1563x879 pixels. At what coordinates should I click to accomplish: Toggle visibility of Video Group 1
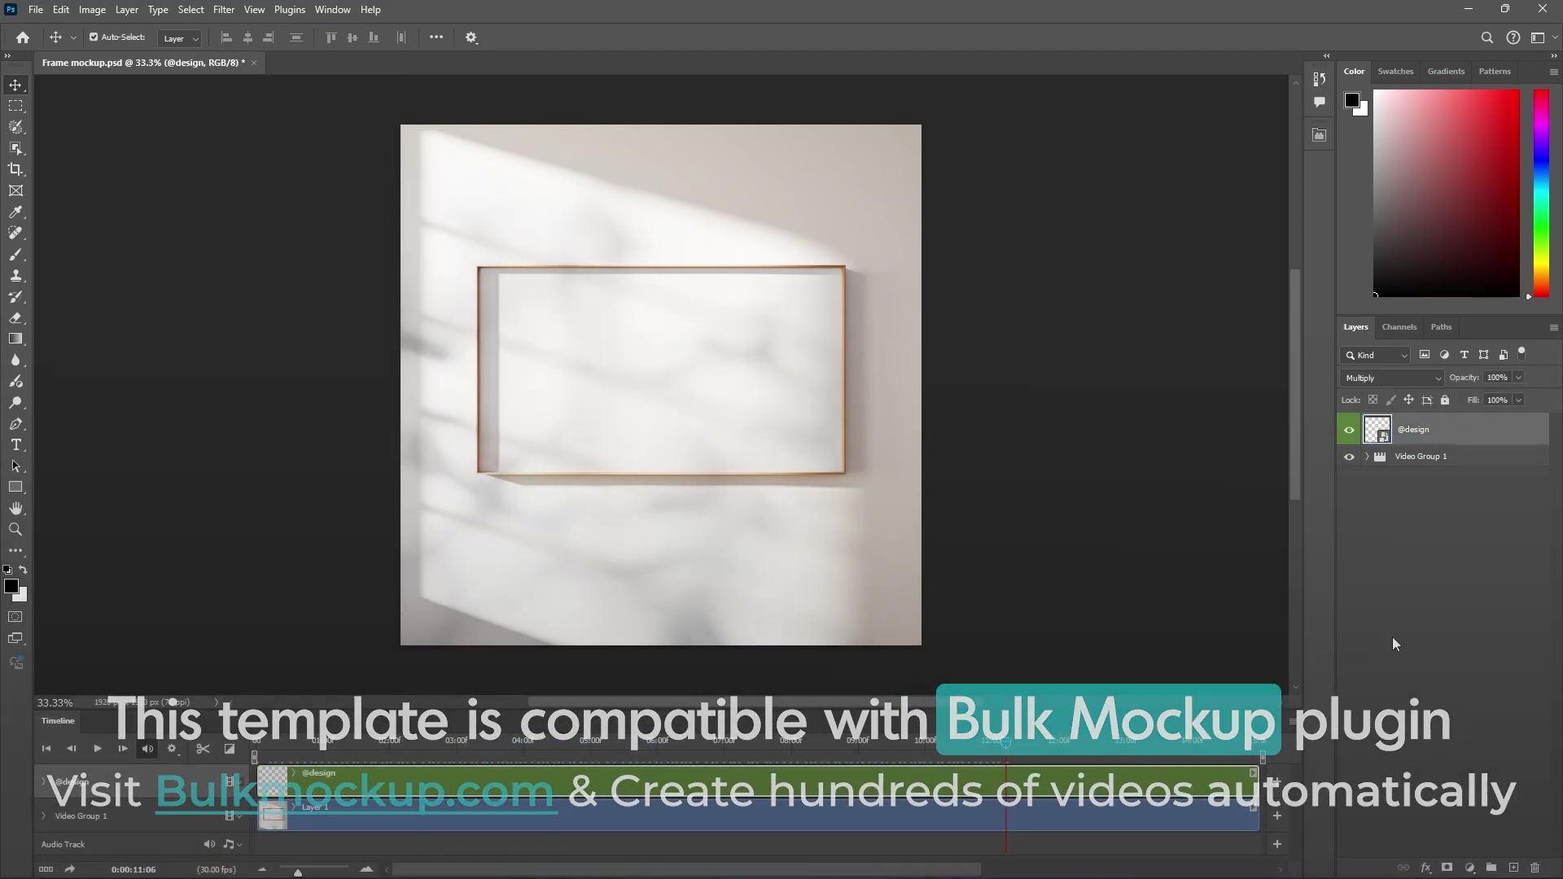click(x=1349, y=457)
